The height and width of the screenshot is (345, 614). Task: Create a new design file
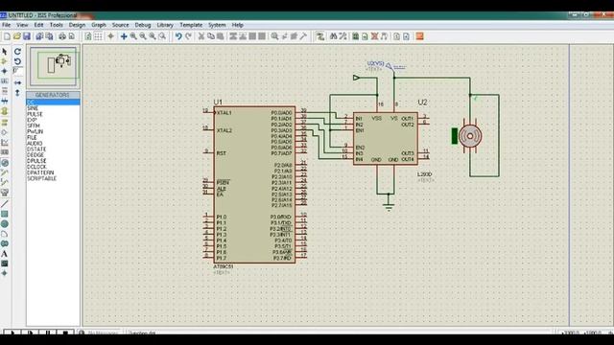pyautogui.click(x=7, y=36)
